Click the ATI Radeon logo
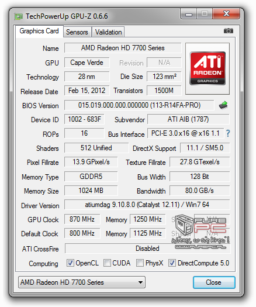This screenshot has height=307, width=256. tap(207, 69)
